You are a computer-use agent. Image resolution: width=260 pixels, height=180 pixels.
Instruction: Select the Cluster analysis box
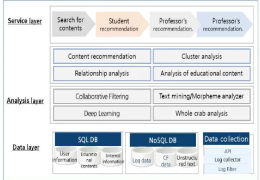(202, 56)
